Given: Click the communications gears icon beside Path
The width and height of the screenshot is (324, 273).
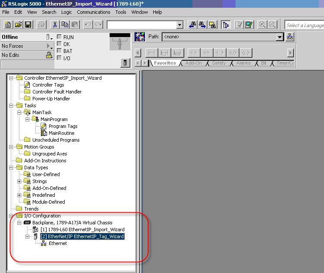Looking at the screenshot, I should (x=140, y=37).
